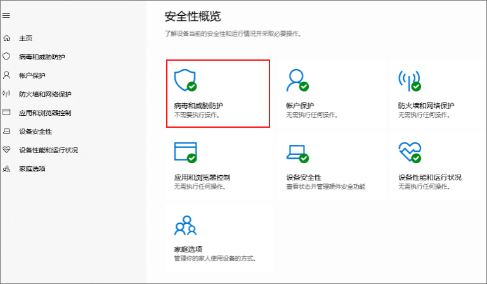This screenshot has height=284, width=487.
Task: Click the heart health icon in sidebar
Action: click(x=6, y=150)
